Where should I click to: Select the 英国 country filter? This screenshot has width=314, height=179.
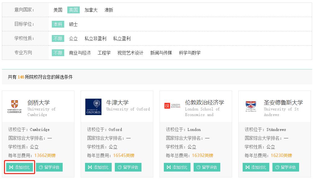tap(73, 10)
